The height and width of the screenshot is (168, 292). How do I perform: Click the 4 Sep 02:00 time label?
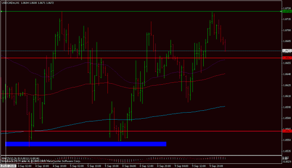click(x=25, y=166)
